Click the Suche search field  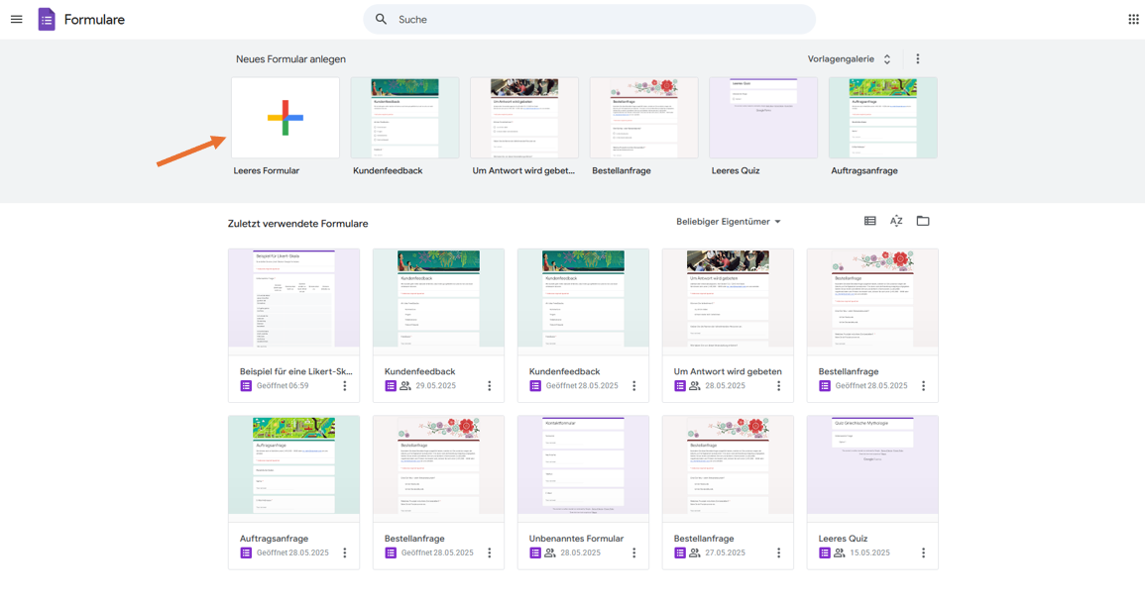click(x=589, y=20)
